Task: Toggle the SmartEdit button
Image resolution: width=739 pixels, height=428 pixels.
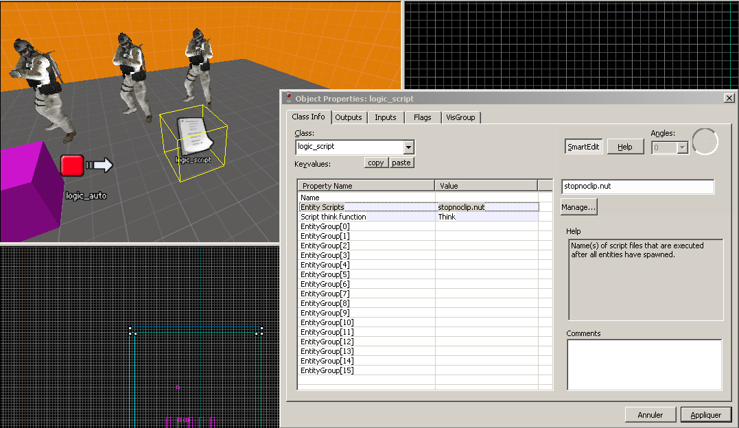Action: click(583, 147)
